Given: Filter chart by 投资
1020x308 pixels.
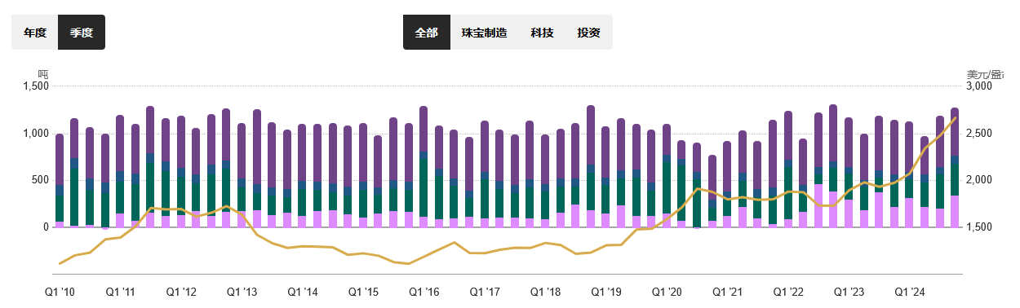Looking at the screenshot, I should tap(589, 33).
